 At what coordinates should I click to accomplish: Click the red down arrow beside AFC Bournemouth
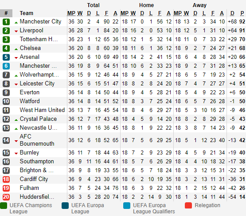click(x=16, y=141)
